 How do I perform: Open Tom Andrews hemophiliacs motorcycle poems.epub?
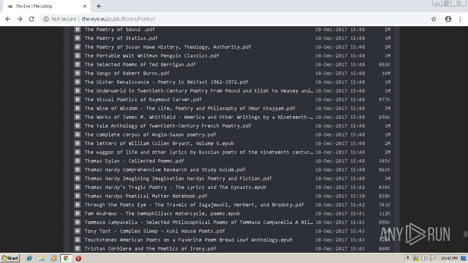pos(162,213)
